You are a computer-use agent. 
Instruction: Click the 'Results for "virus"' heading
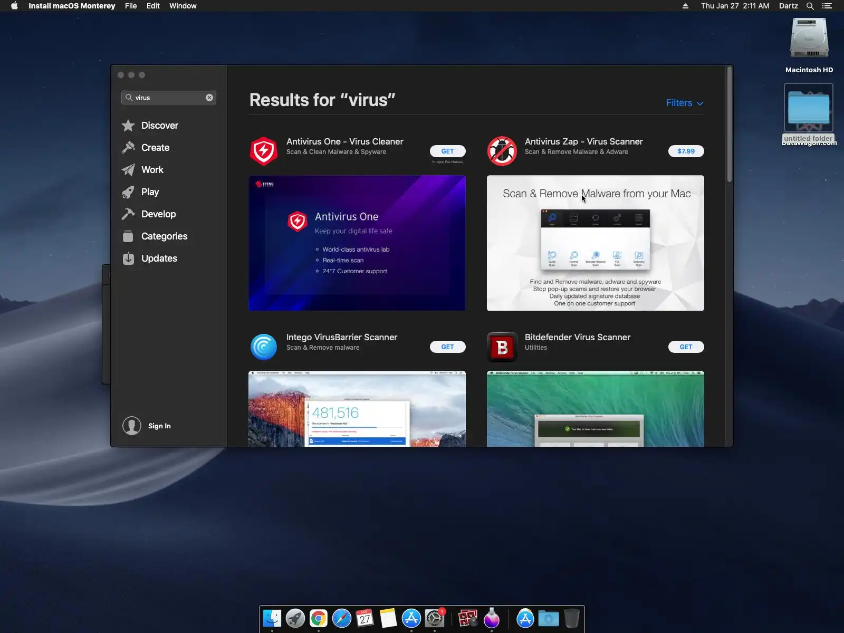point(322,100)
